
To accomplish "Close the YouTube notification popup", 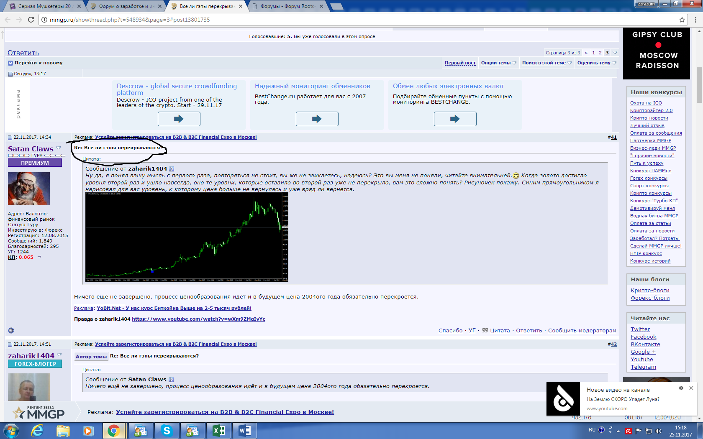I will click(691, 388).
